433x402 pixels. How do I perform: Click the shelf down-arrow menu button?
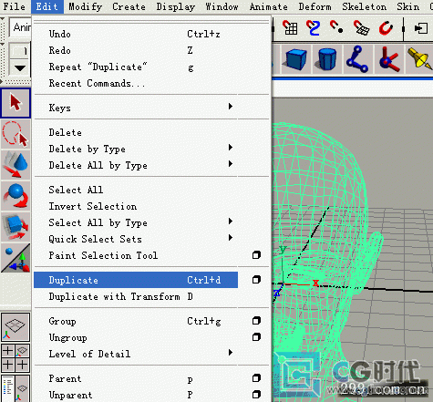click(x=19, y=67)
